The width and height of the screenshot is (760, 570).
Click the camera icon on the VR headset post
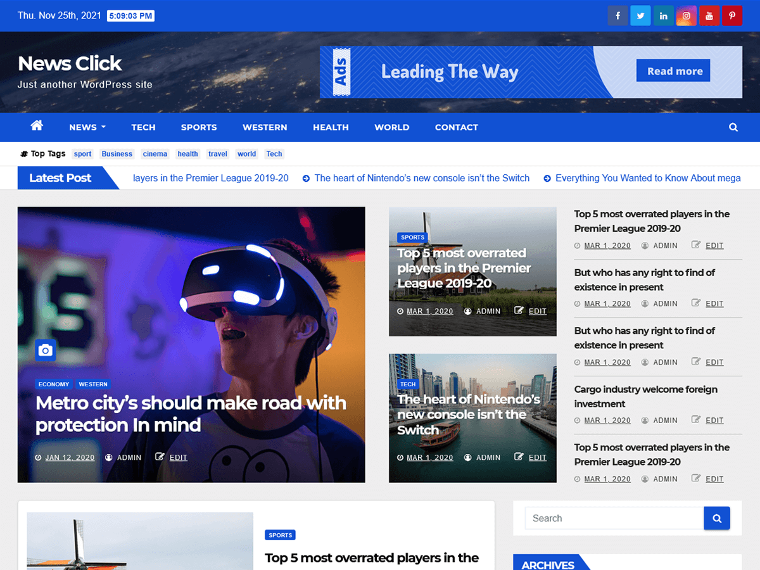(45, 350)
